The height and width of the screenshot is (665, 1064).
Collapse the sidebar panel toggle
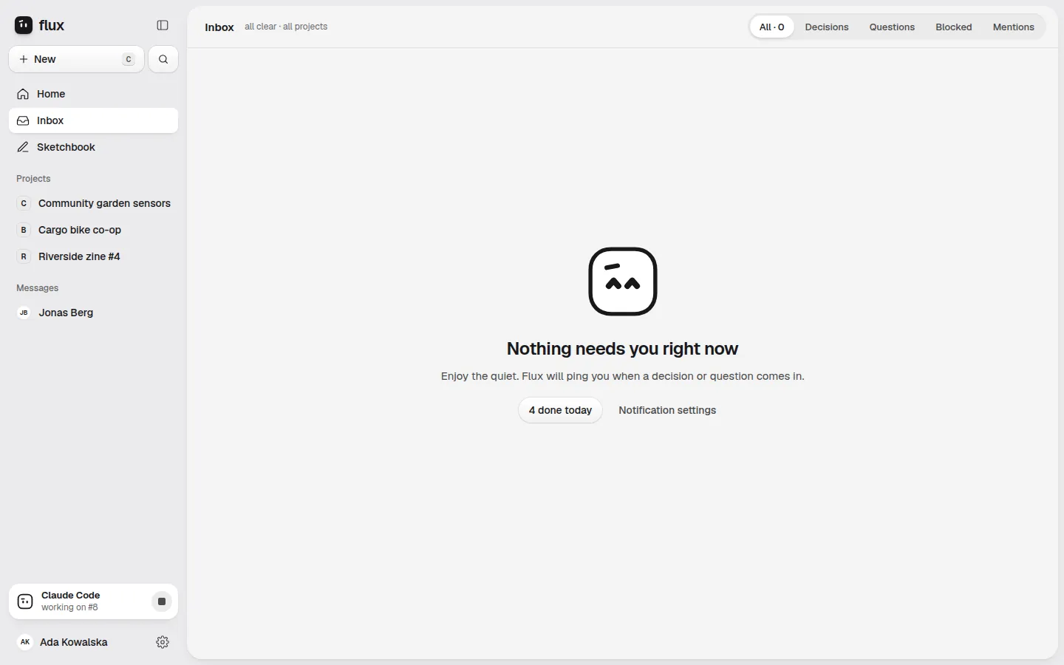coord(163,25)
